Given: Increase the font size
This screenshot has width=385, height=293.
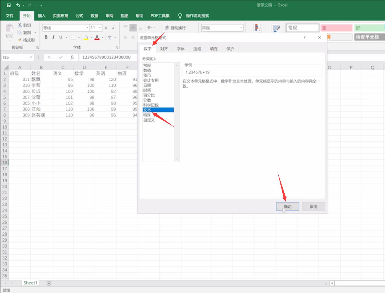Looking at the screenshot, I should tap(106, 28).
